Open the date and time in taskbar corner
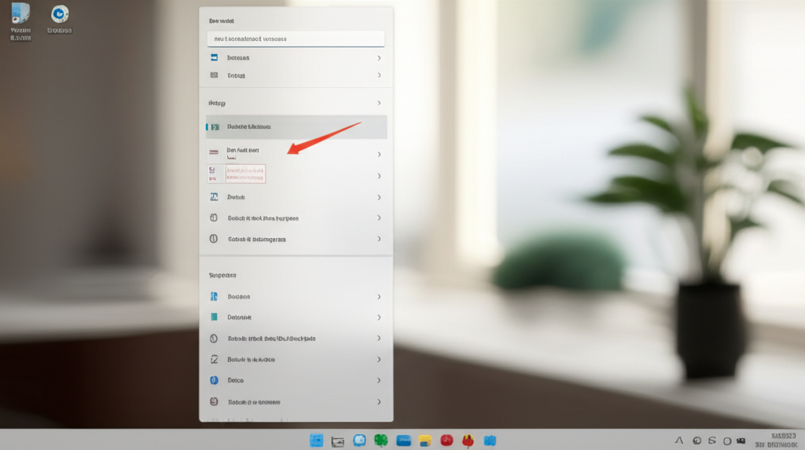805x450 pixels. coord(783,441)
